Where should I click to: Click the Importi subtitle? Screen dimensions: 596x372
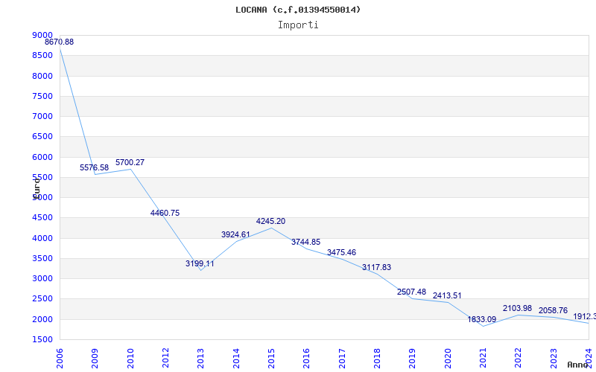[x=298, y=25]
